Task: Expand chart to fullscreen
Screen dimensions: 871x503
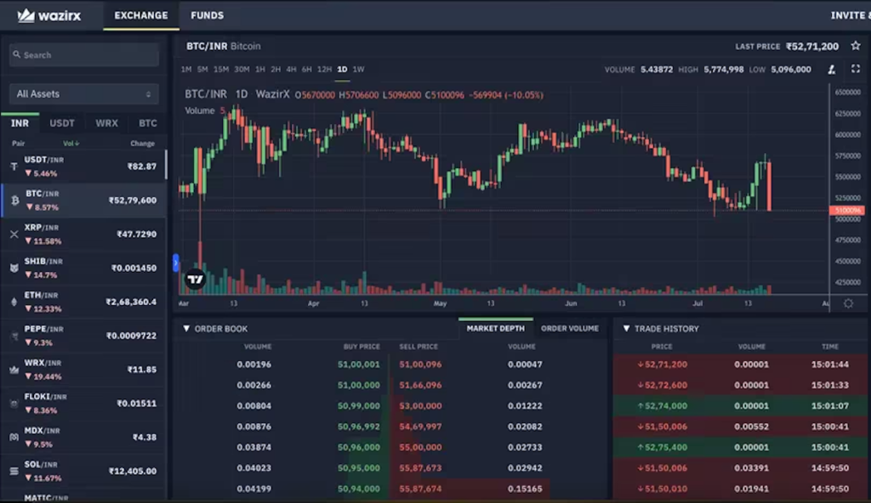Action: click(856, 69)
